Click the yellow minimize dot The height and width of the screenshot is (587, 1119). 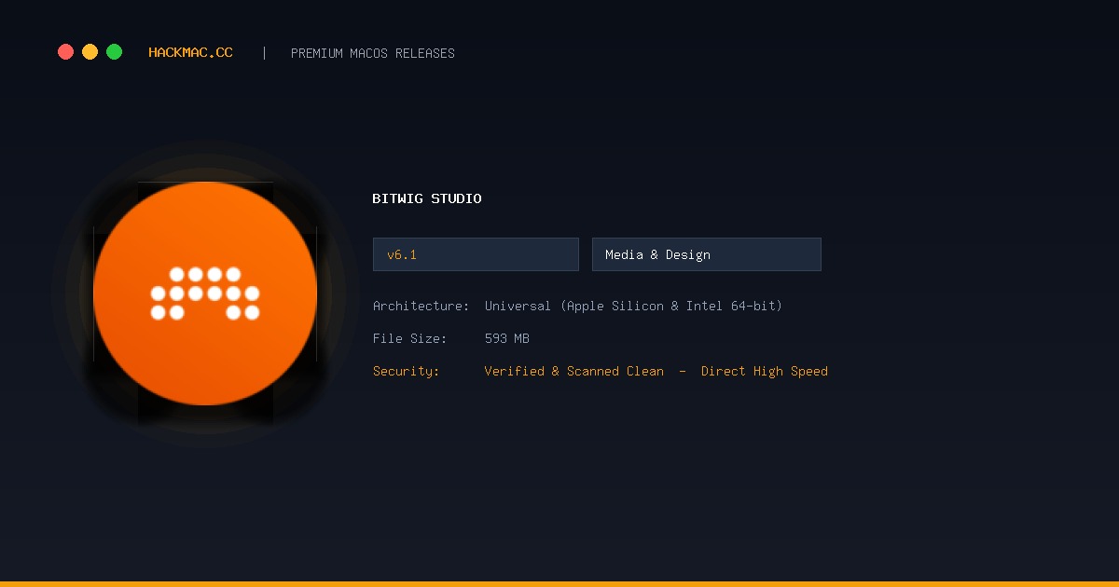[x=90, y=52]
